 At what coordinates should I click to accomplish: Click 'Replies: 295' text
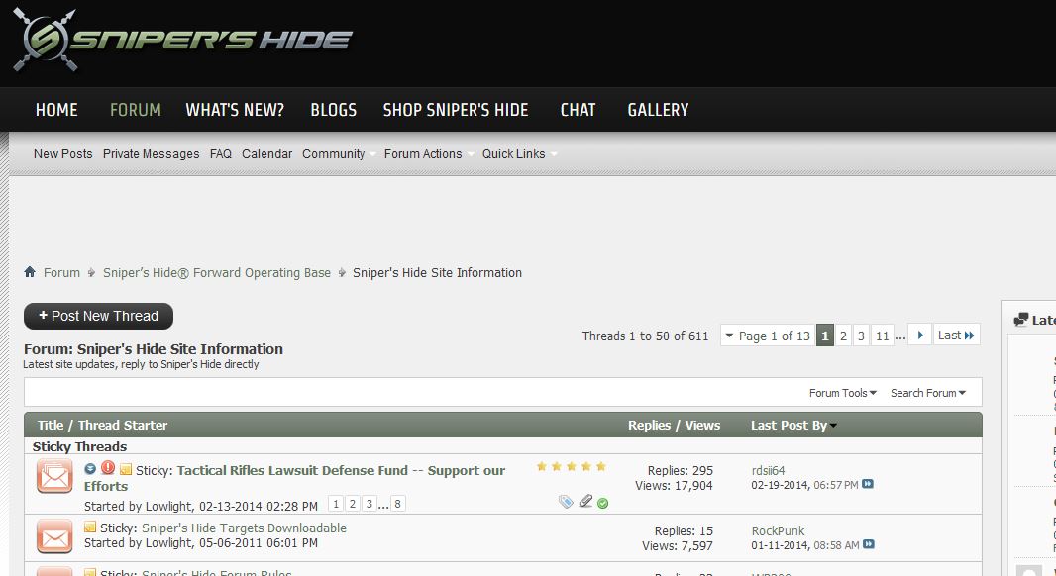coord(681,470)
